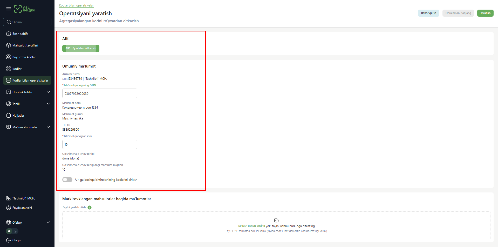Image resolution: width=498 pixels, height=247 pixels.
Task: Open Bosh sahifa from sidebar
Action: click(20, 34)
